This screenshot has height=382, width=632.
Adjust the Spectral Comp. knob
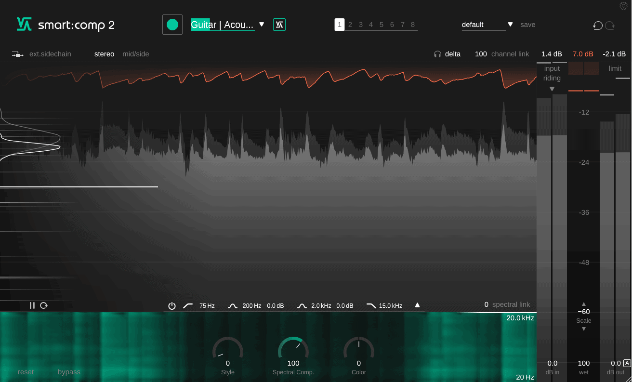[293, 349]
